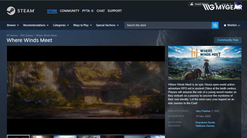The image size is (247, 138).
Task: Click the Search the store field
Action: (x=168, y=25)
